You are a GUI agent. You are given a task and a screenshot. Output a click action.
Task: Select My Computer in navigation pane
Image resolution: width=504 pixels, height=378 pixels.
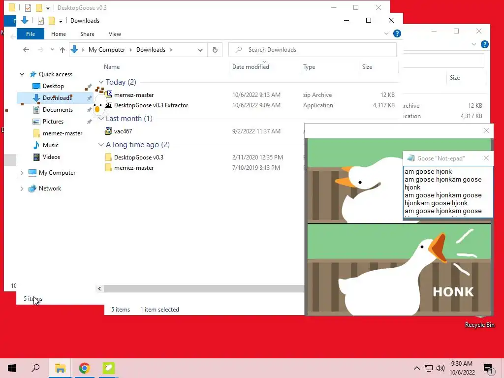(x=57, y=173)
